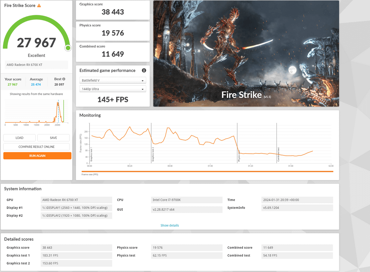
Task: Click the Monitoring section heading
Action: click(x=90, y=115)
